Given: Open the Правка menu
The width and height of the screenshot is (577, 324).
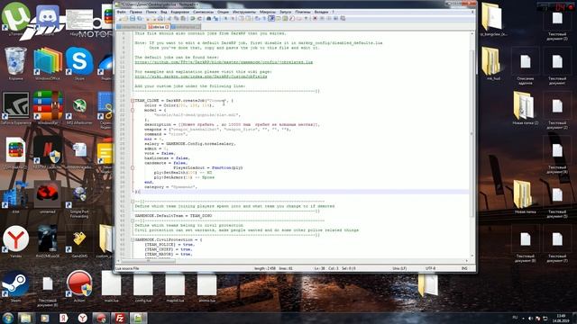Looking at the screenshot, I should click(x=136, y=12).
